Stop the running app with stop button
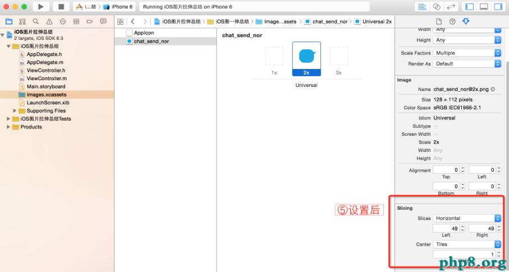 click(x=61, y=7)
